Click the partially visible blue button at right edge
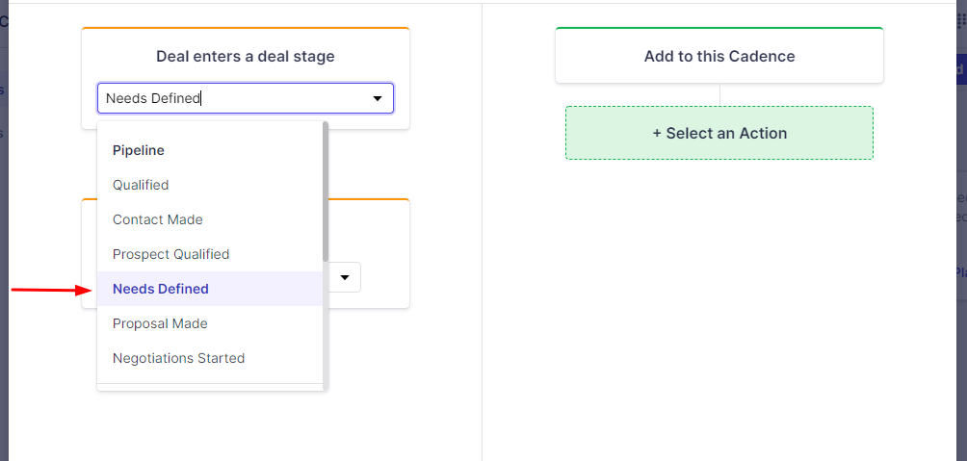This screenshot has height=461, width=967. pyautogui.click(x=959, y=69)
